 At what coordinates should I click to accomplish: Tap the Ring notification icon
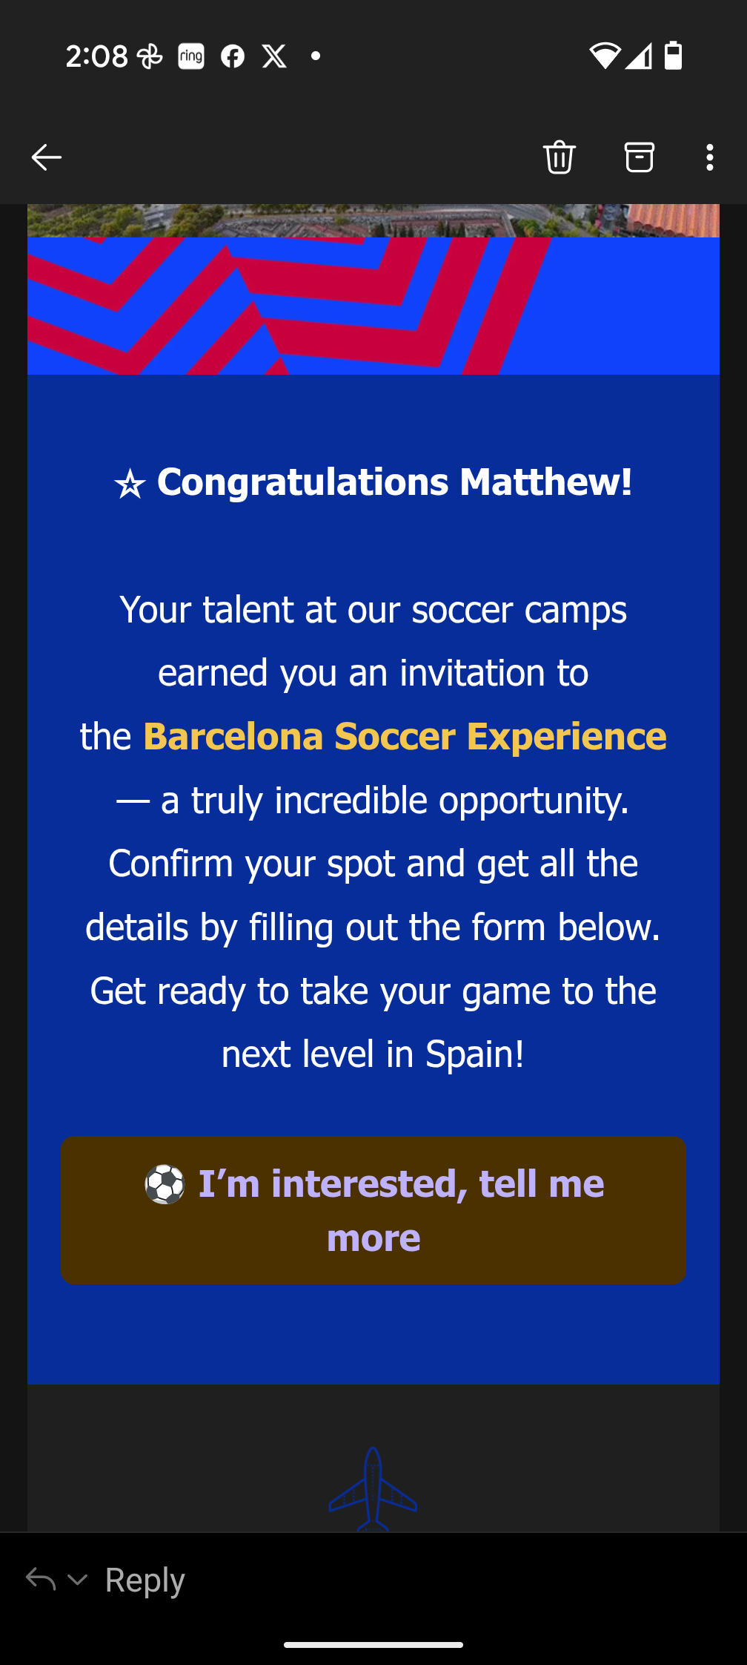191,56
